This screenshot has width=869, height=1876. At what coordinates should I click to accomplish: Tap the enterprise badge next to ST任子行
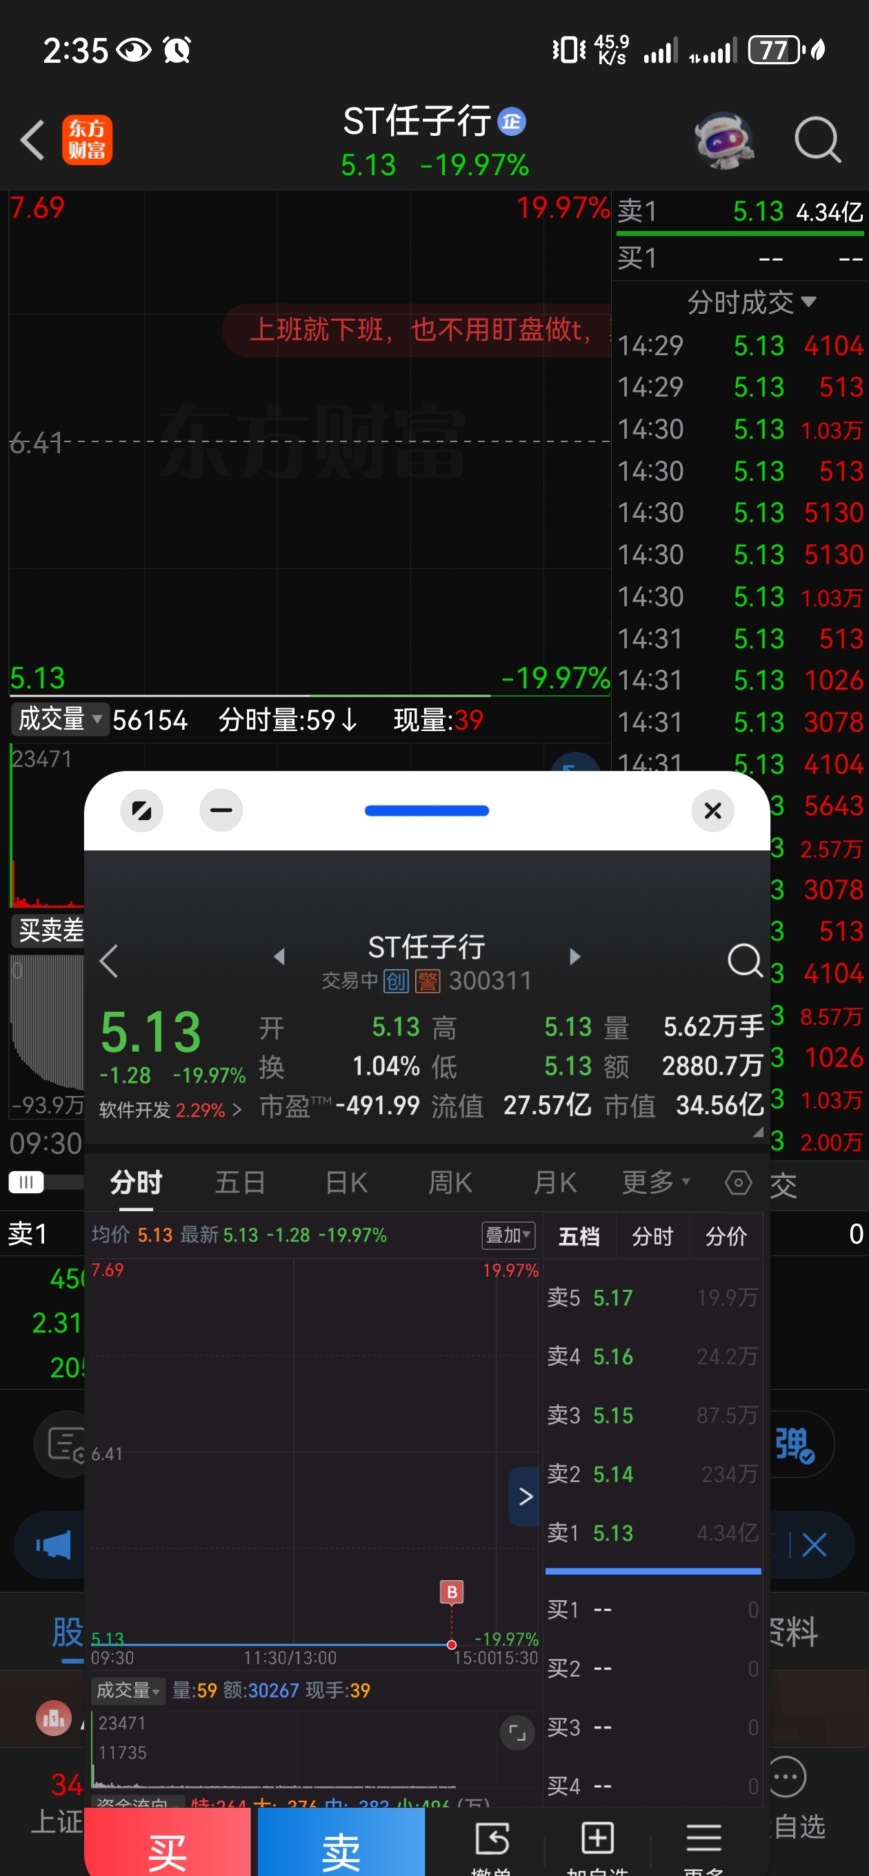click(511, 121)
